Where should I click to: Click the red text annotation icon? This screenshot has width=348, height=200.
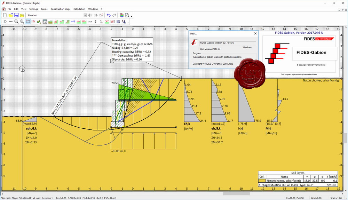click(x=112, y=22)
